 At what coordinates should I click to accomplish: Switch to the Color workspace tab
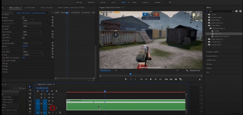(x=113, y=2)
